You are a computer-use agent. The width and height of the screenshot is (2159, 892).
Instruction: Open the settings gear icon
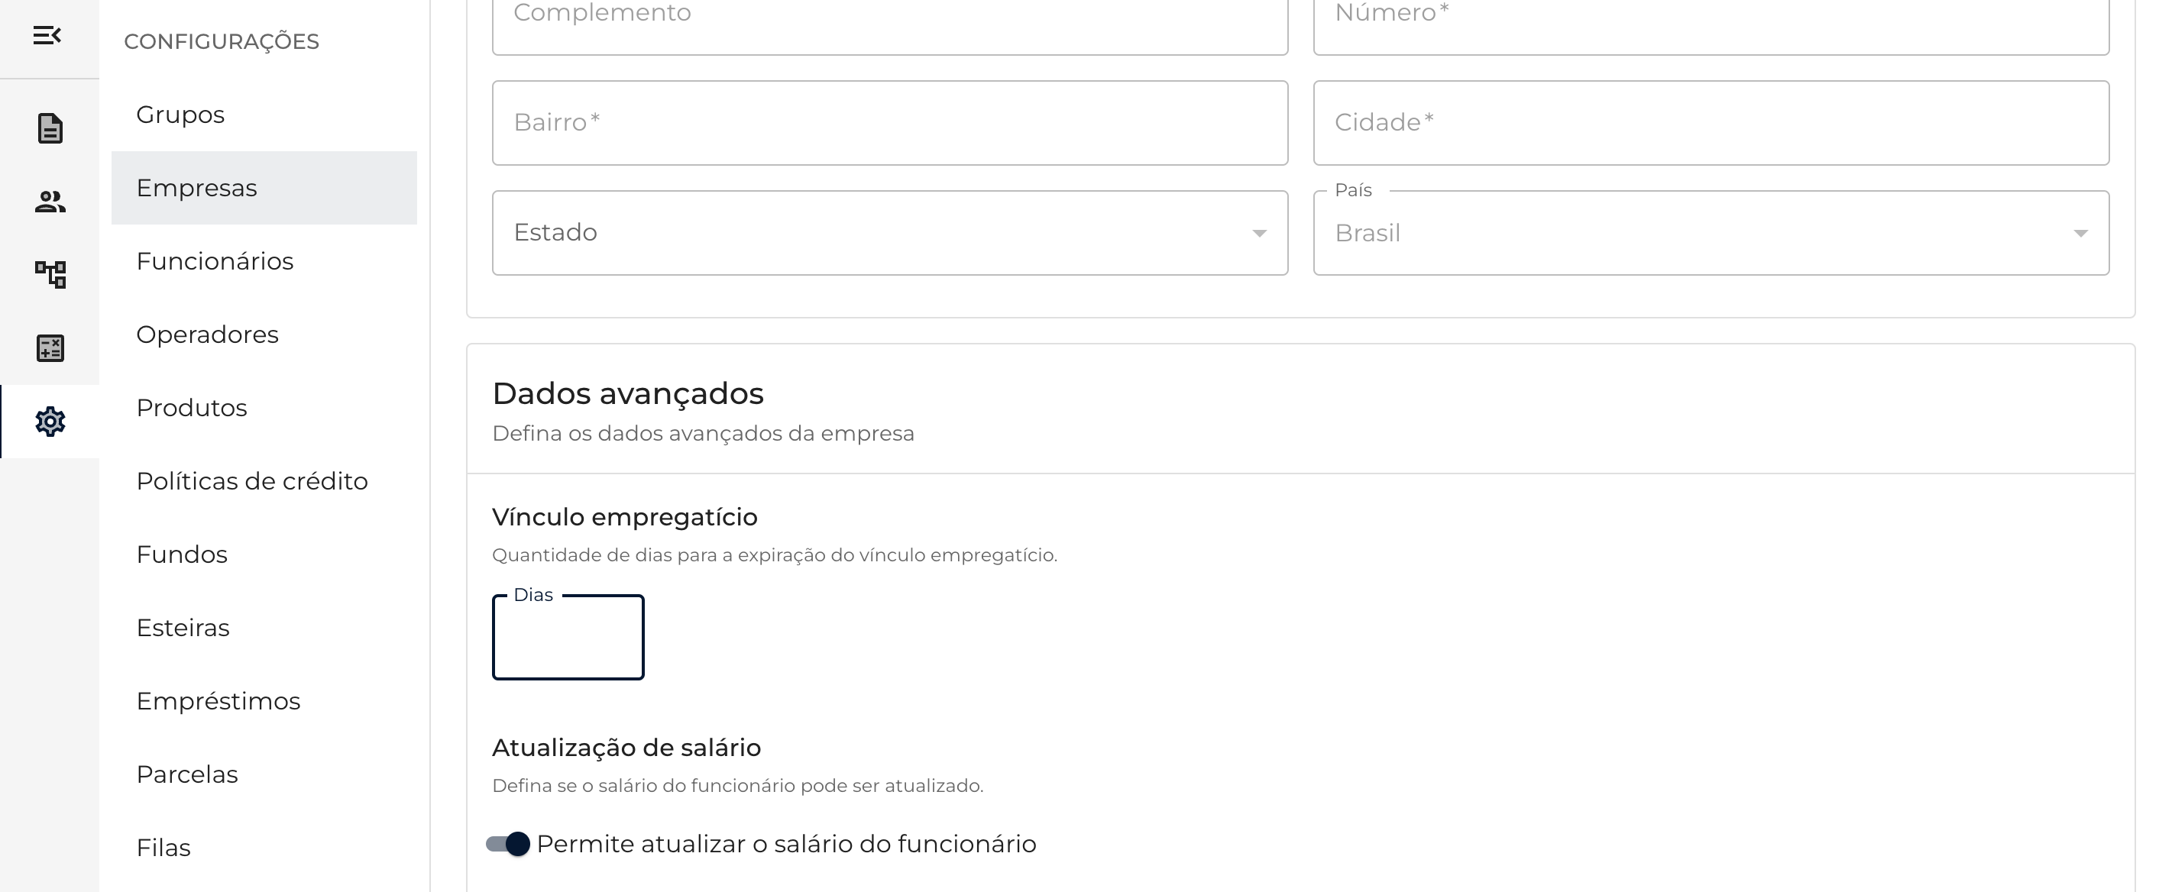pos(50,422)
